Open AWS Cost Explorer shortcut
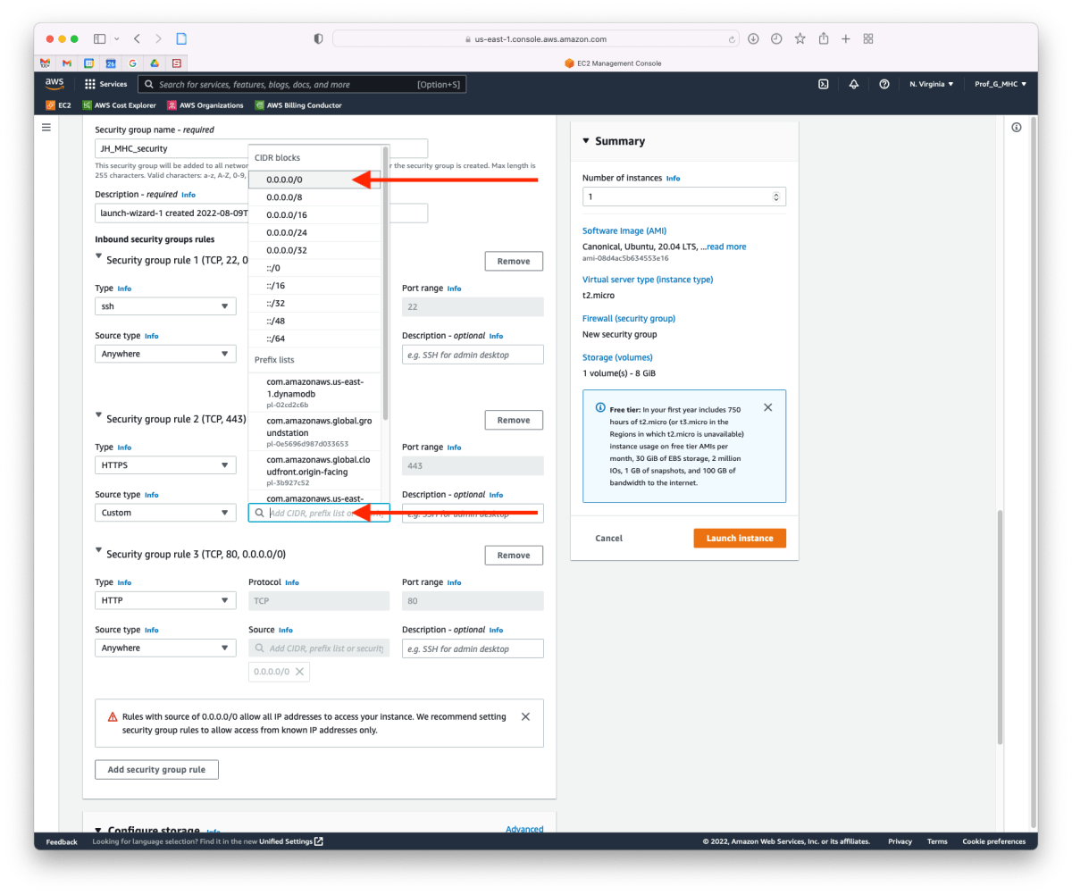 point(119,105)
